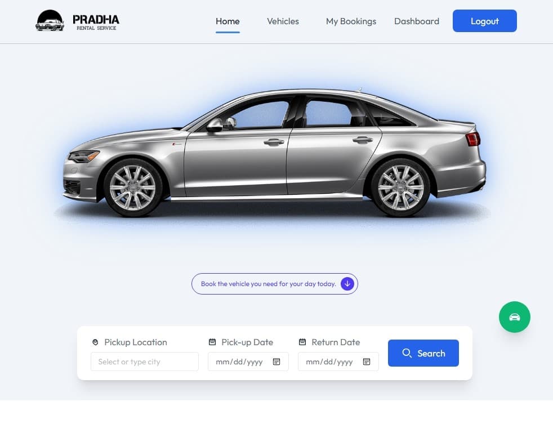The image size is (553, 428).
Task: Go to the Home tab
Action: pyautogui.click(x=228, y=21)
